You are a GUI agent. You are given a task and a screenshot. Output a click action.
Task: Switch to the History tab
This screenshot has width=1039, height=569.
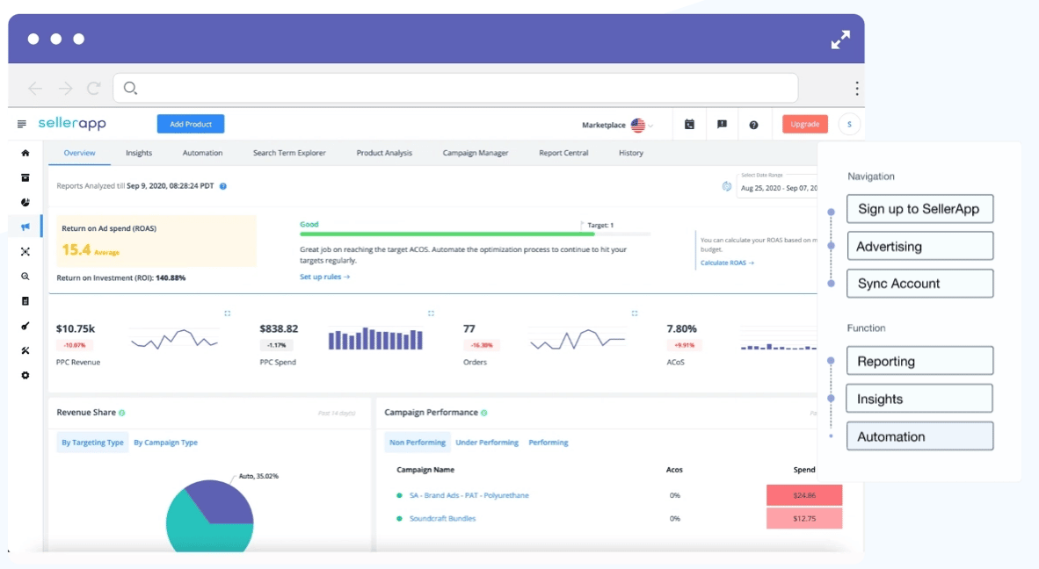pyautogui.click(x=631, y=153)
